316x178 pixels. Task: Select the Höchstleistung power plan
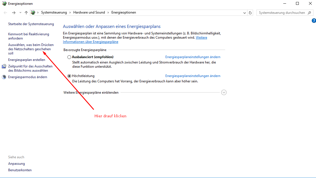pyautogui.click(x=69, y=76)
